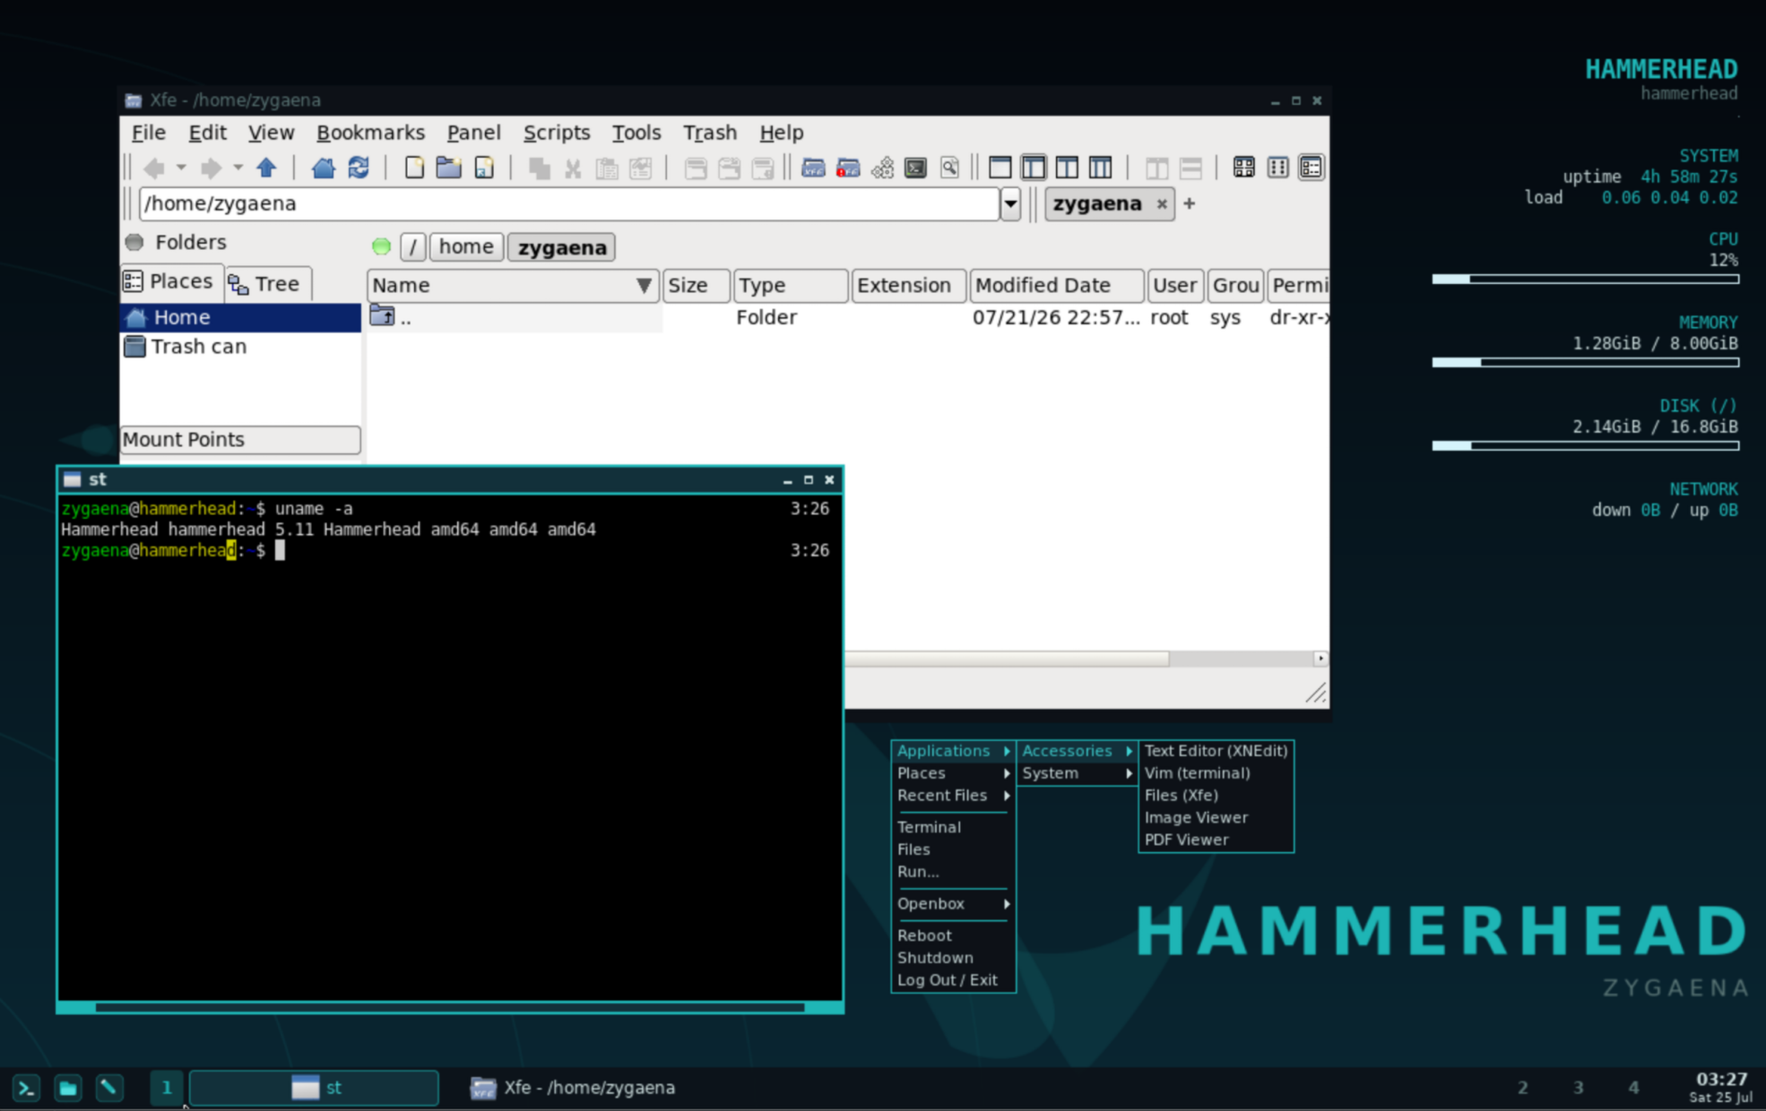Click the horizontal panels layout icon
This screenshot has height=1111, width=1766.
pos(1190,168)
